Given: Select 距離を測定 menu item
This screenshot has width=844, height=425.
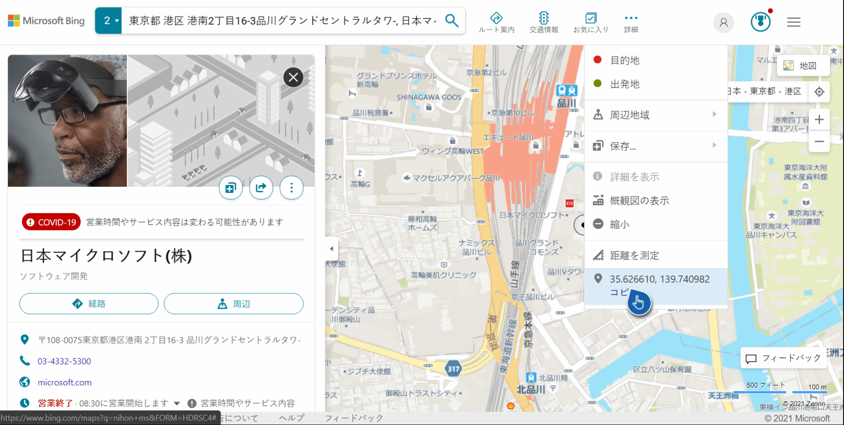Looking at the screenshot, I should point(656,255).
